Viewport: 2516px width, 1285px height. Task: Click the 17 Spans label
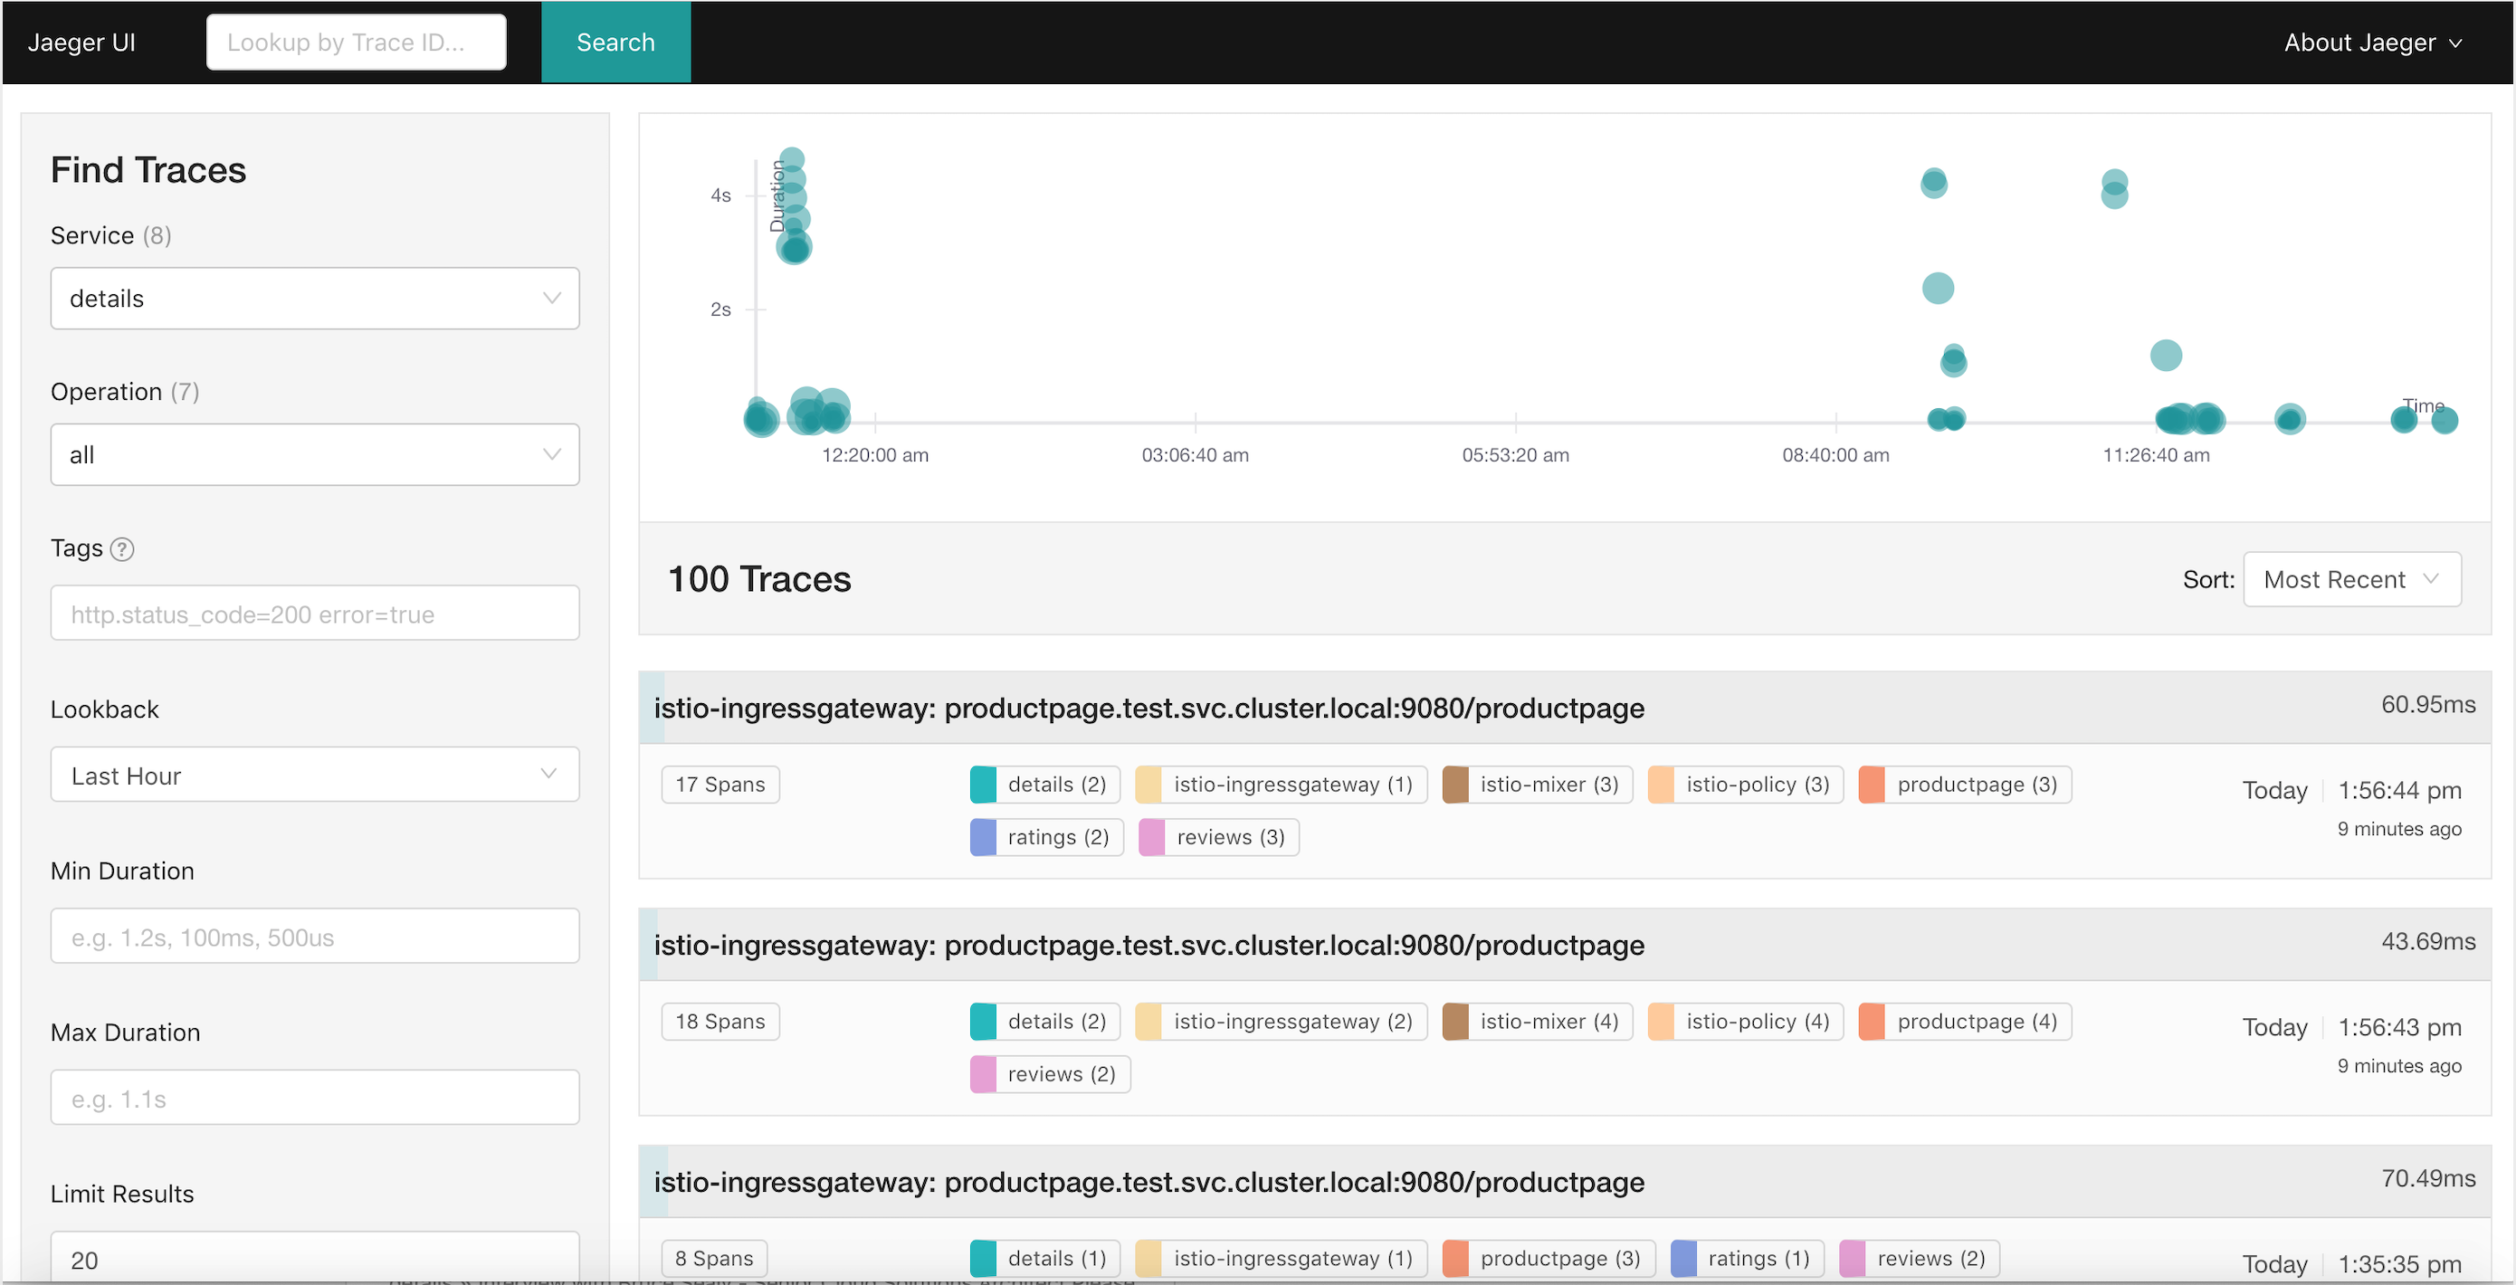[720, 784]
